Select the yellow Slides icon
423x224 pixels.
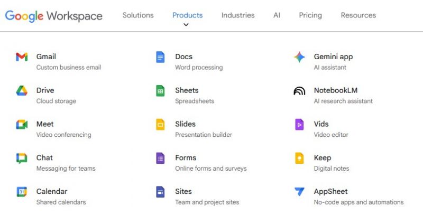tap(160, 125)
